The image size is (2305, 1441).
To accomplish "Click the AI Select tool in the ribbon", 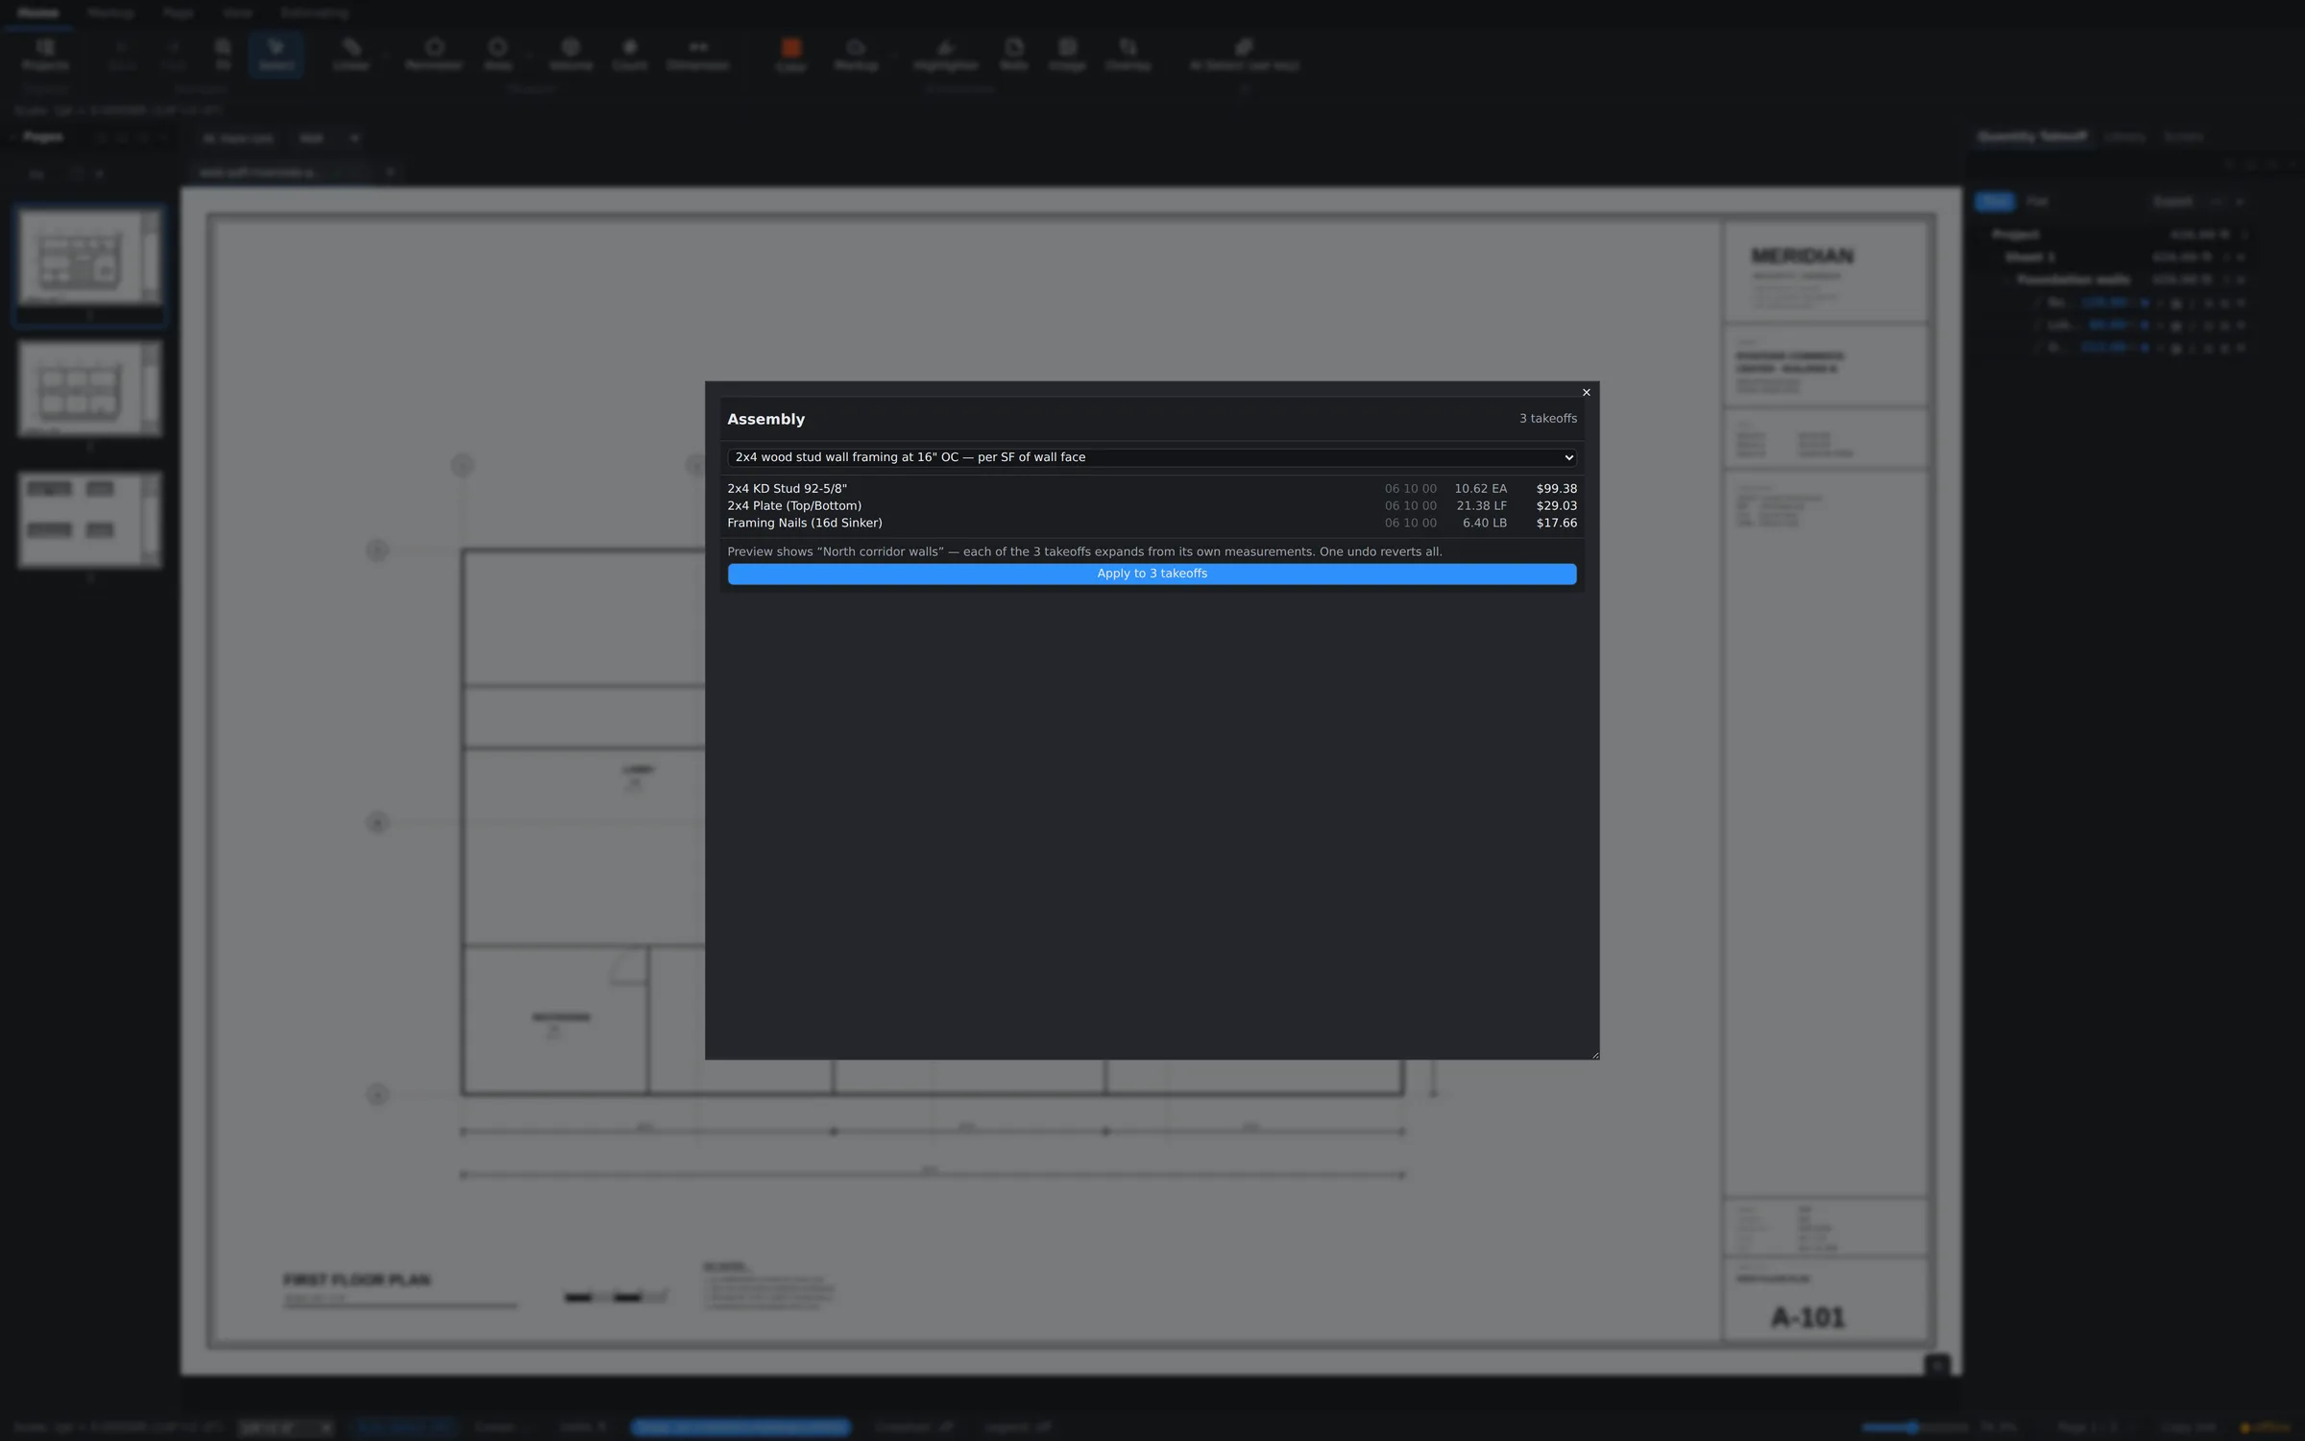I will coord(1244,55).
